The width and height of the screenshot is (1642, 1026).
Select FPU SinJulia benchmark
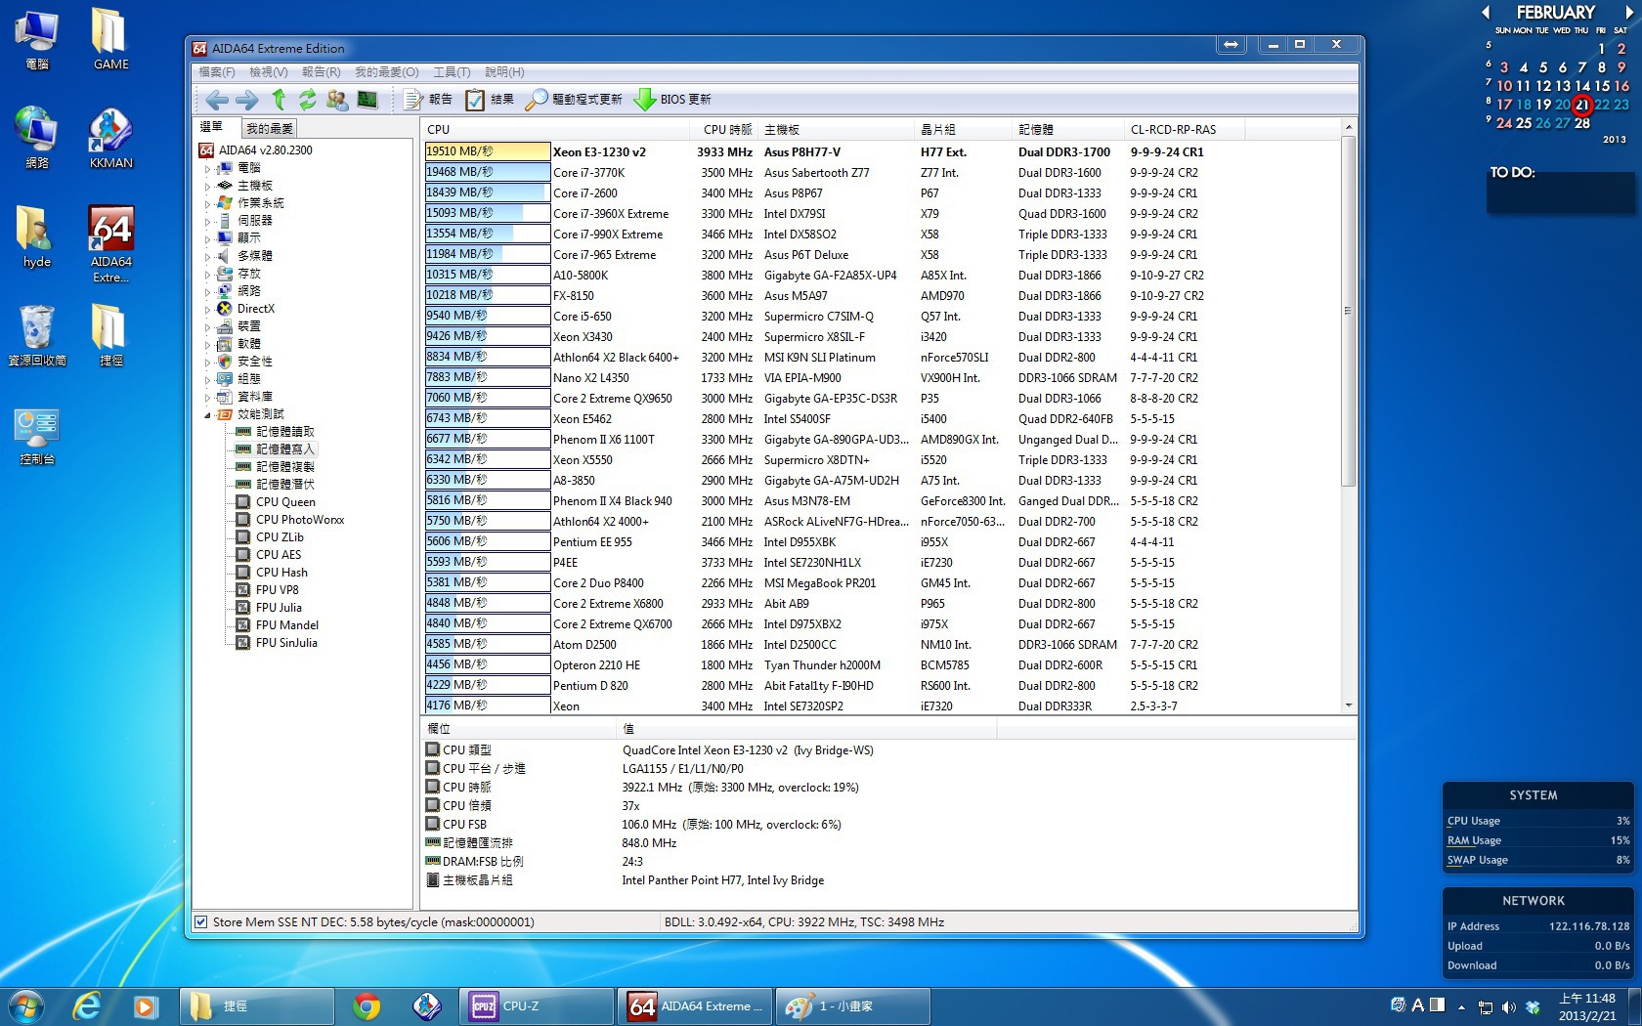286,643
